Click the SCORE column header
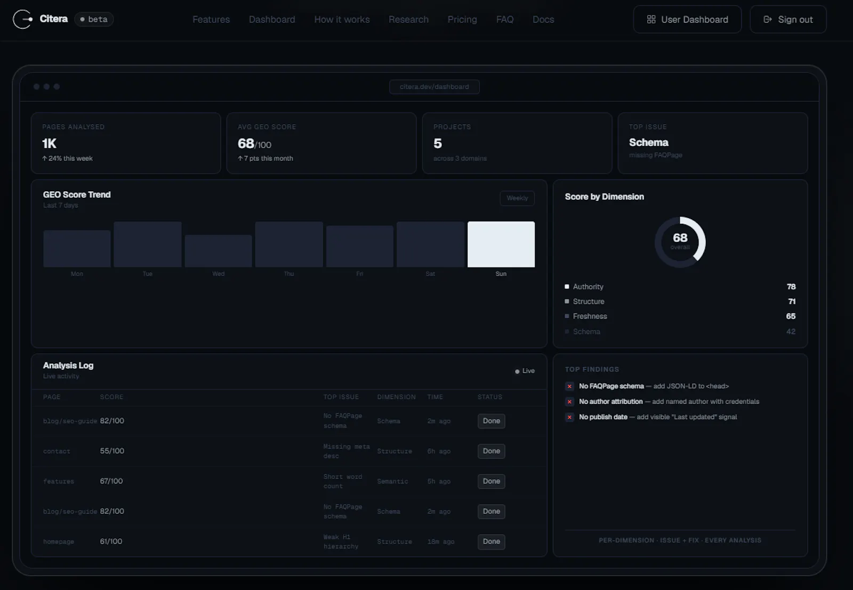853x590 pixels. tap(111, 397)
